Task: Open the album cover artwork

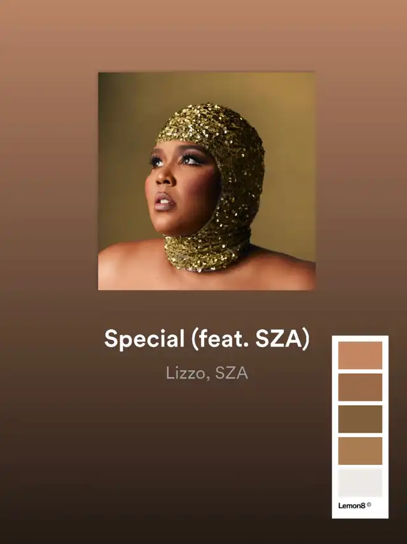Action: tap(207, 181)
